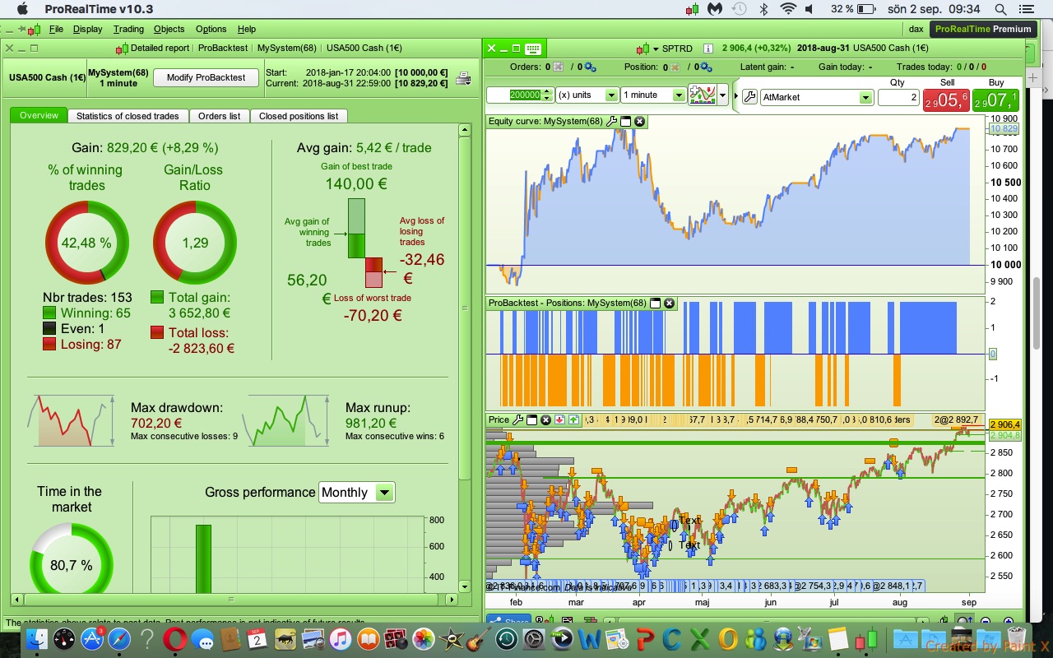
Task: Maximize the ProBacktest Positions panel
Action: (x=655, y=303)
